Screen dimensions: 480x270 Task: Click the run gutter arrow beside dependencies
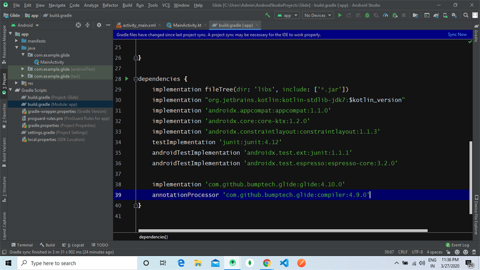click(x=127, y=78)
